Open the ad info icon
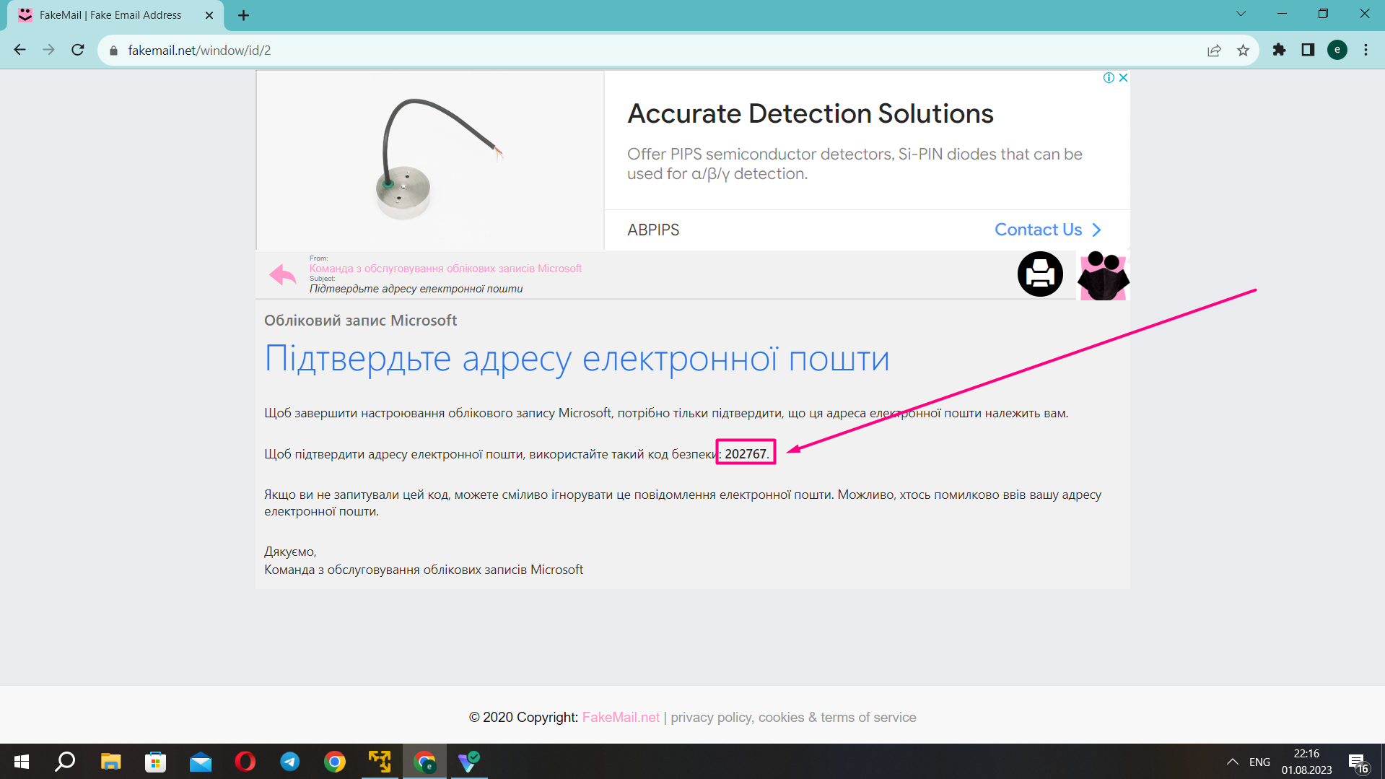The height and width of the screenshot is (779, 1385). (1109, 78)
